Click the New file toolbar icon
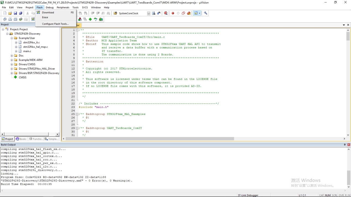The image size is (351, 197). [5, 13]
